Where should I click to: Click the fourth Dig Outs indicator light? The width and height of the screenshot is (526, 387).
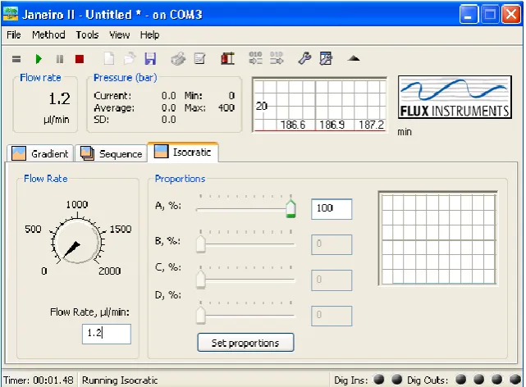[x=515, y=380]
